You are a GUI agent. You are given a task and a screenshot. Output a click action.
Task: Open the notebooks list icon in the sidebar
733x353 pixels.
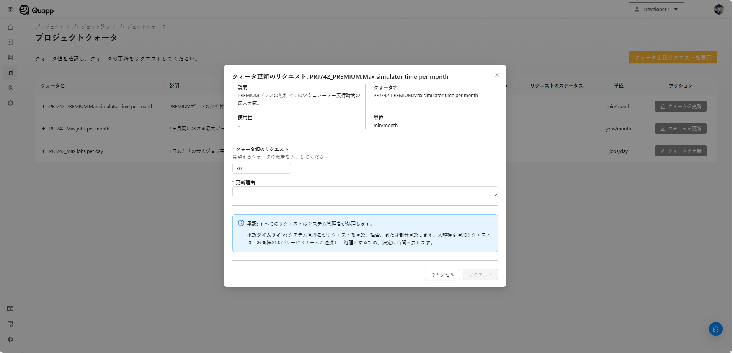point(10,57)
